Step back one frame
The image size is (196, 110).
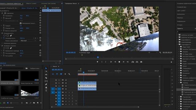pos(115,62)
